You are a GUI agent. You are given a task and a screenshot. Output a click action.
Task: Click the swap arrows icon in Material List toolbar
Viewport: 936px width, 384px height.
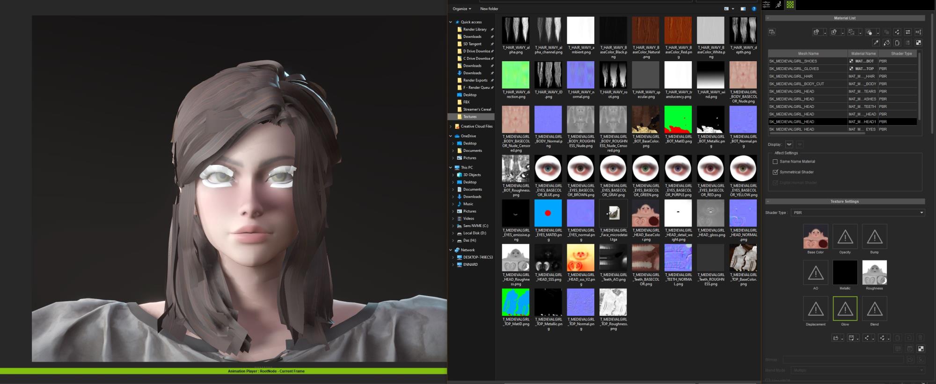tap(908, 32)
